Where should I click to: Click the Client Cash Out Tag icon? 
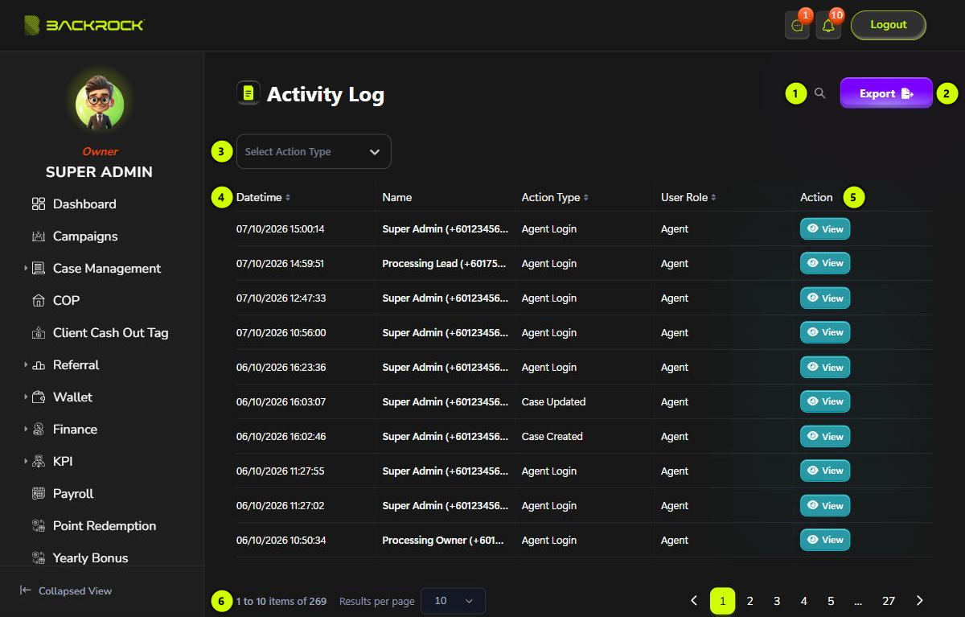point(39,333)
